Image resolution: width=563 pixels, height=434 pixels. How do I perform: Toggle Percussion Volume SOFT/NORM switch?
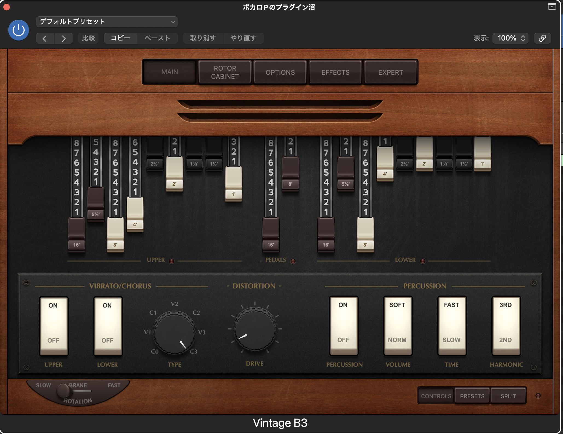click(397, 326)
